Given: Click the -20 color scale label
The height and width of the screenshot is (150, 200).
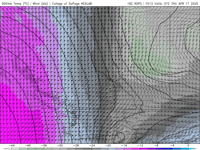Looking at the screenshot, I should pyautogui.click(x=108, y=145).
